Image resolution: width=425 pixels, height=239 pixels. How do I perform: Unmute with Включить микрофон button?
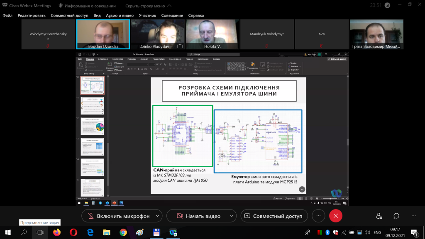click(x=119, y=216)
